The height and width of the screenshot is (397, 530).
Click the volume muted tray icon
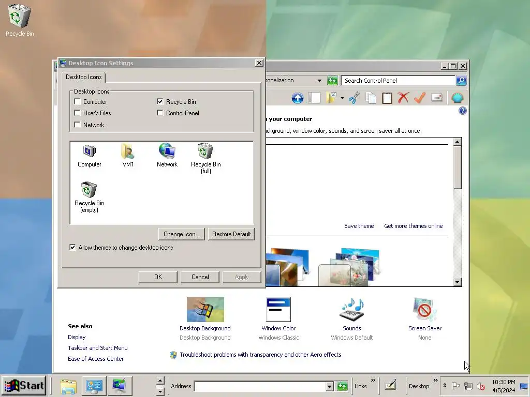(x=480, y=386)
